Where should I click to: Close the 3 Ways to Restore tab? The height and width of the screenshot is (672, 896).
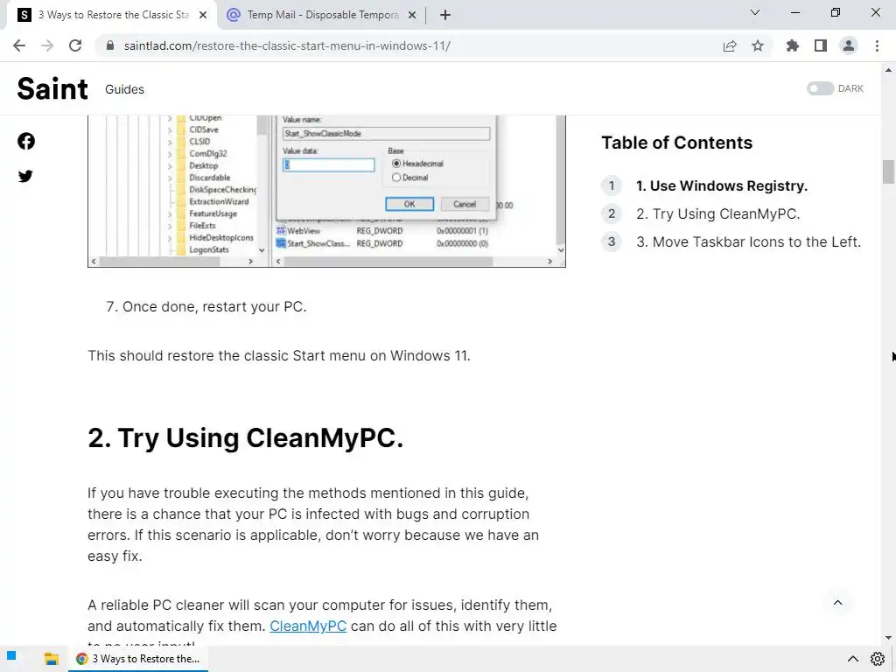pos(203,16)
